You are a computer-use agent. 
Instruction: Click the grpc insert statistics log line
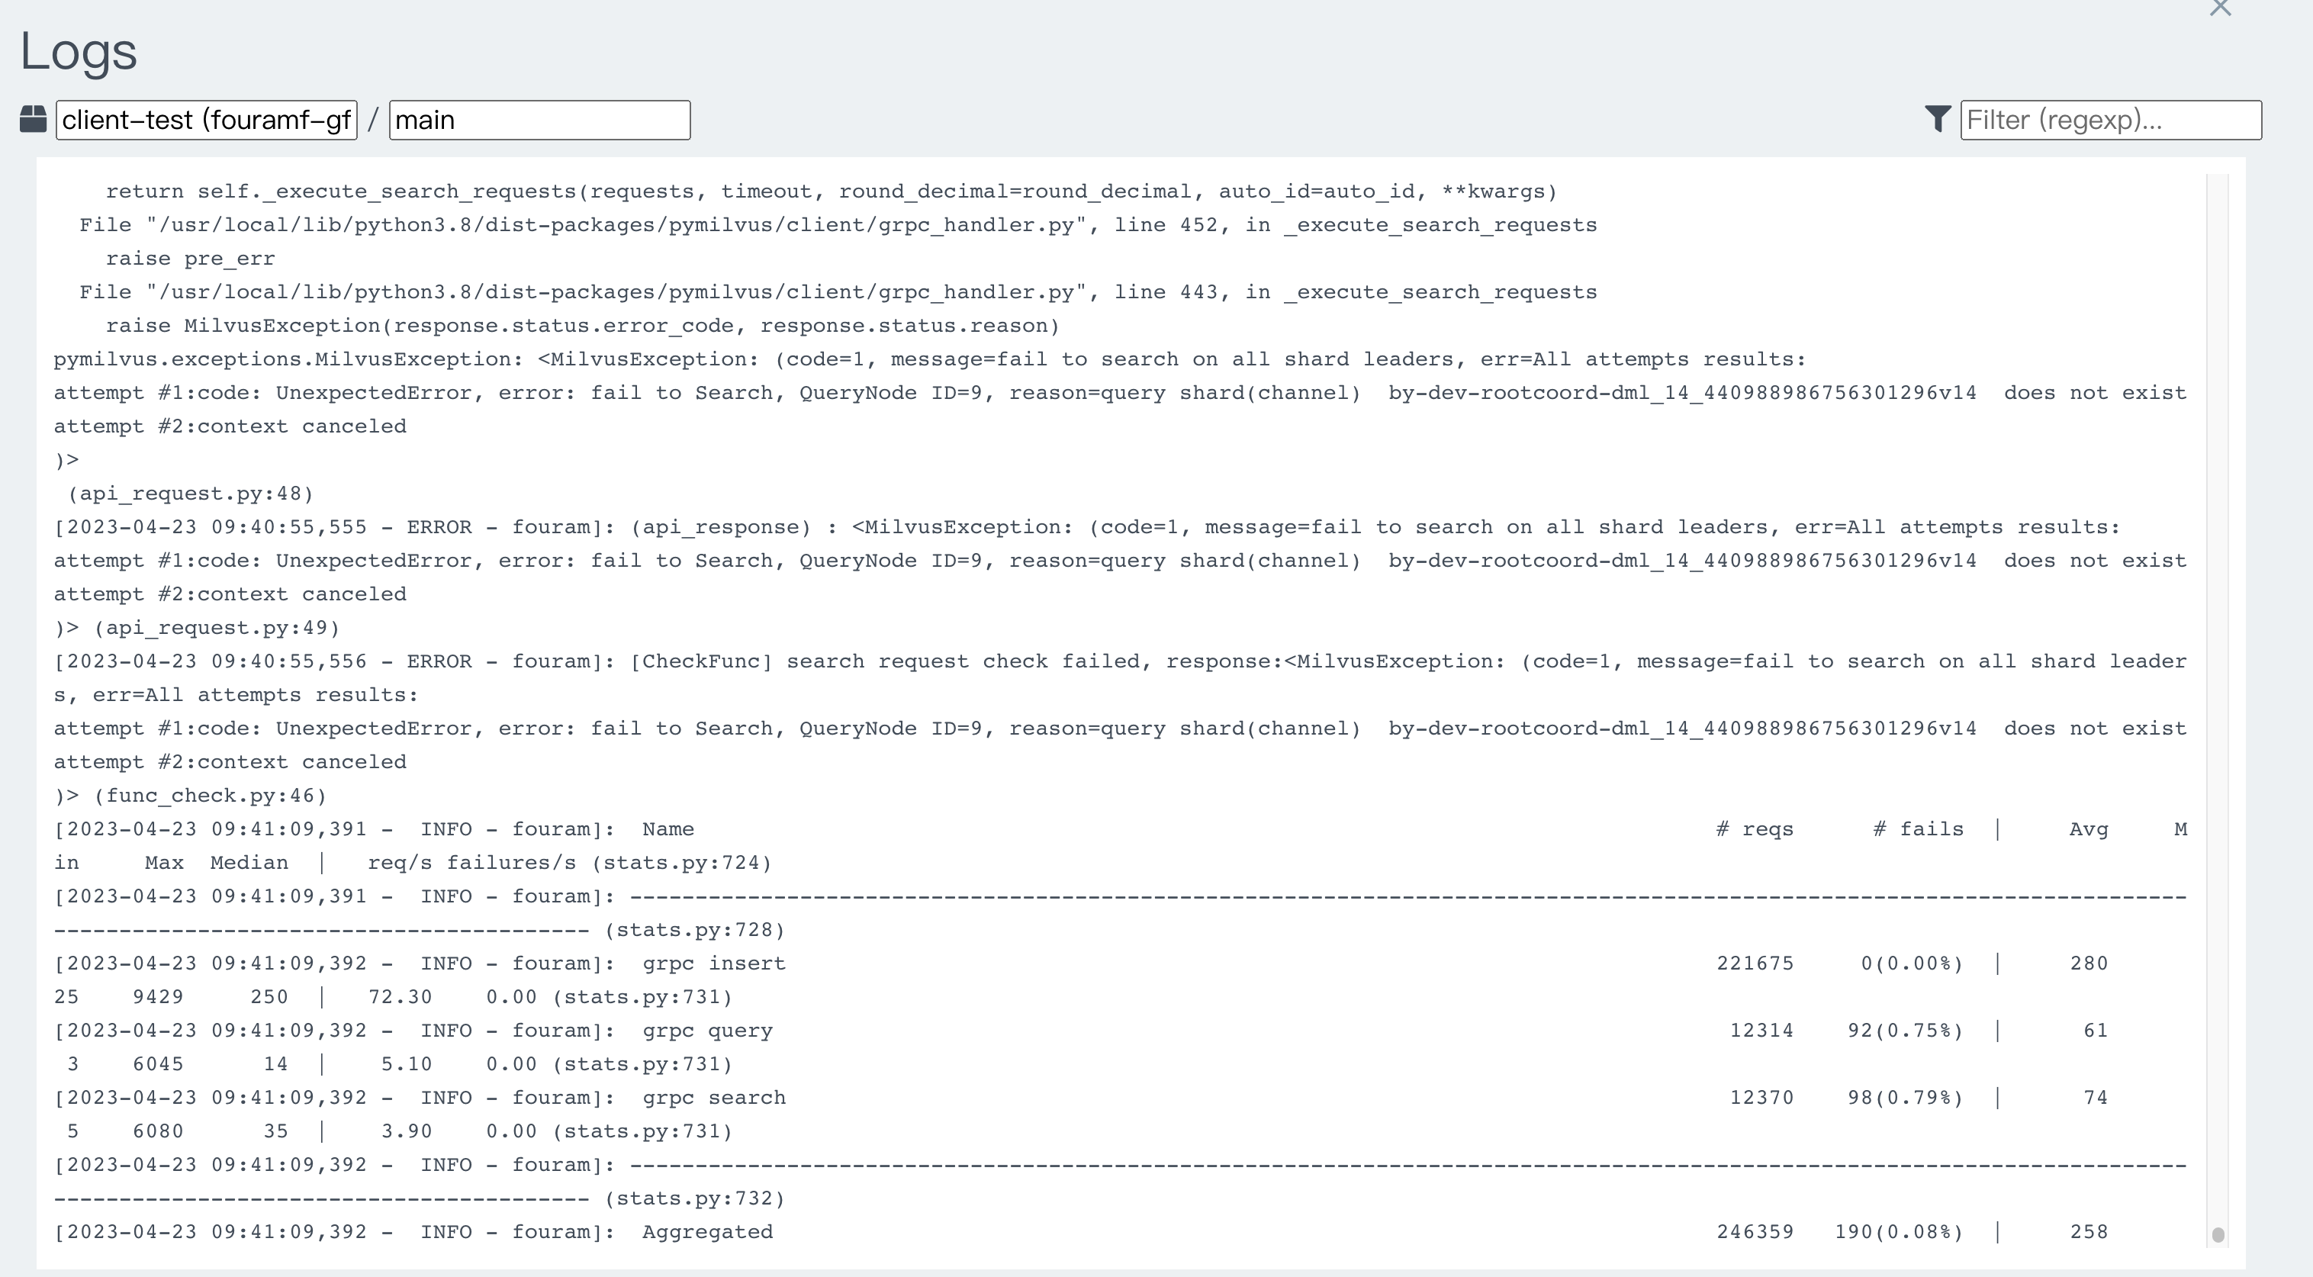pyautogui.click(x=714, y=963)
